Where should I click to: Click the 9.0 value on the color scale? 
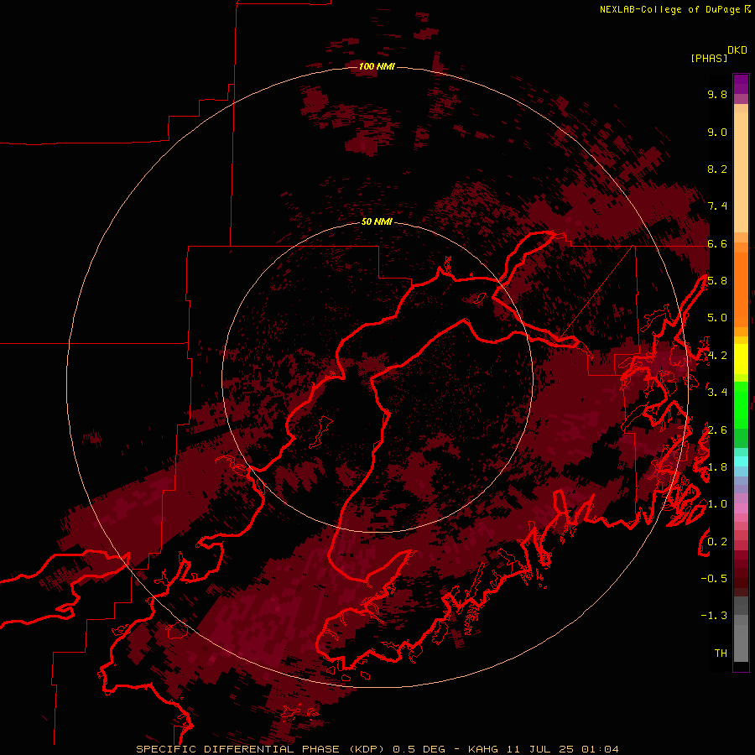point(717,133)
